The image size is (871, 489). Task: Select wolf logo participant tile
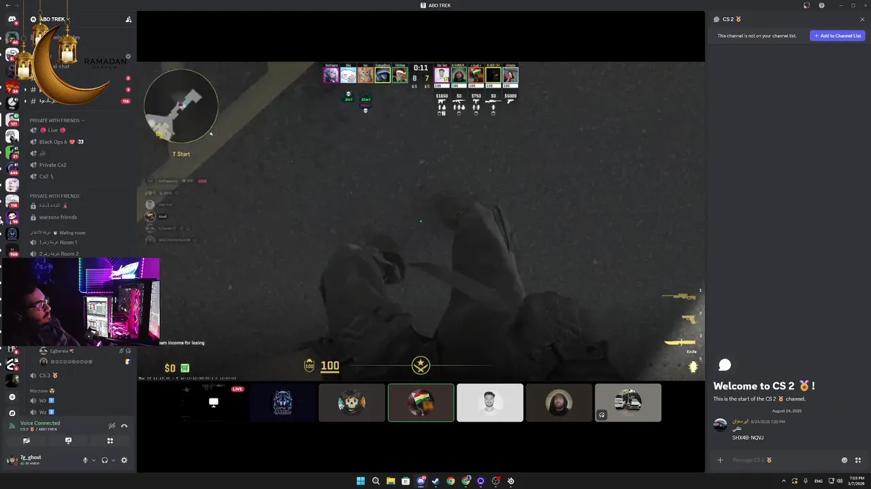283,403
